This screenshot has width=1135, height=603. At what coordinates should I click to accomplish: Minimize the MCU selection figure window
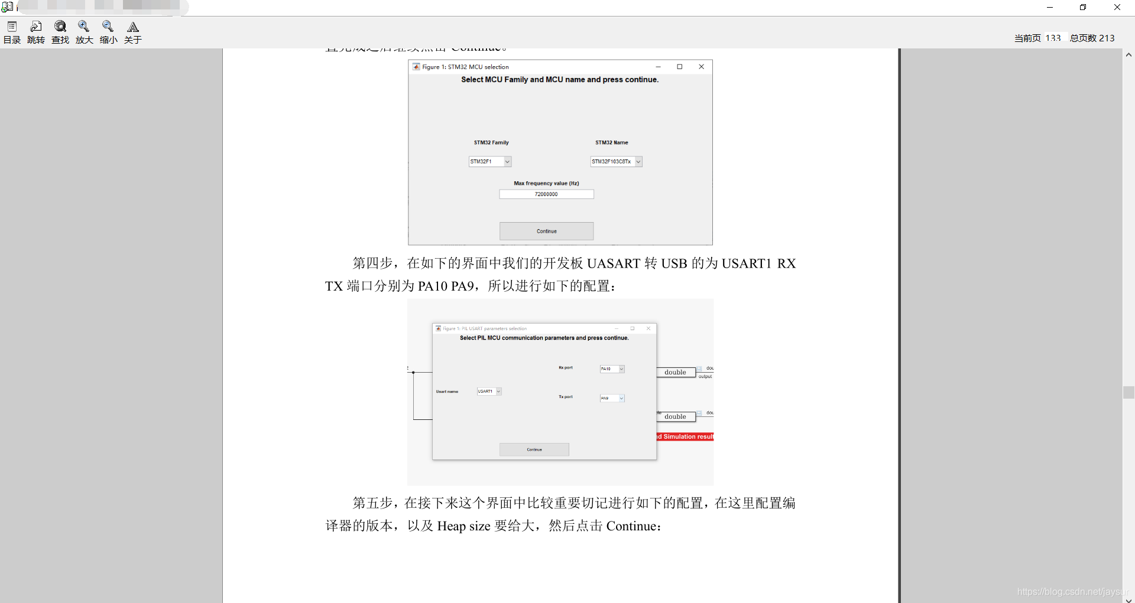pos(658,67)
